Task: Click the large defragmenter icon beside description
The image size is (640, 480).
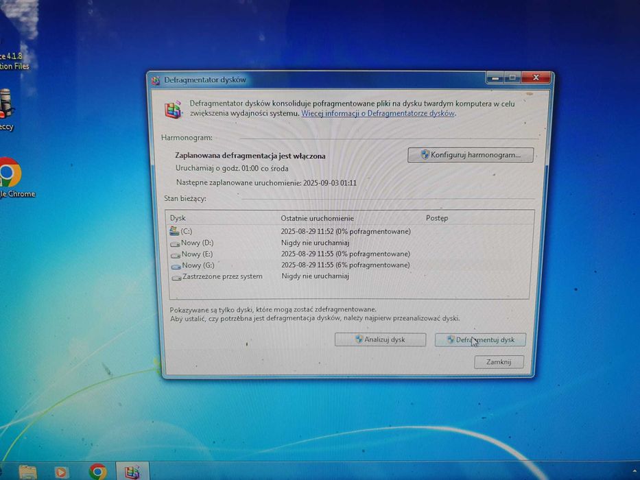Action: (x=173, y=110)
